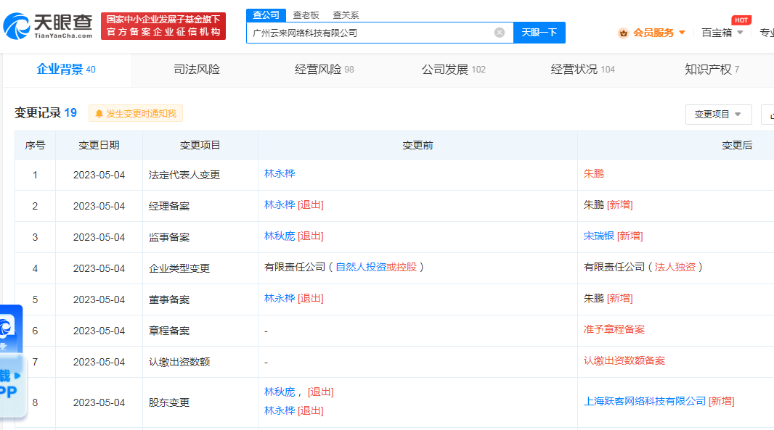Click 准予章程备案 text
774x430 pixels.
(x=614, y=329)
